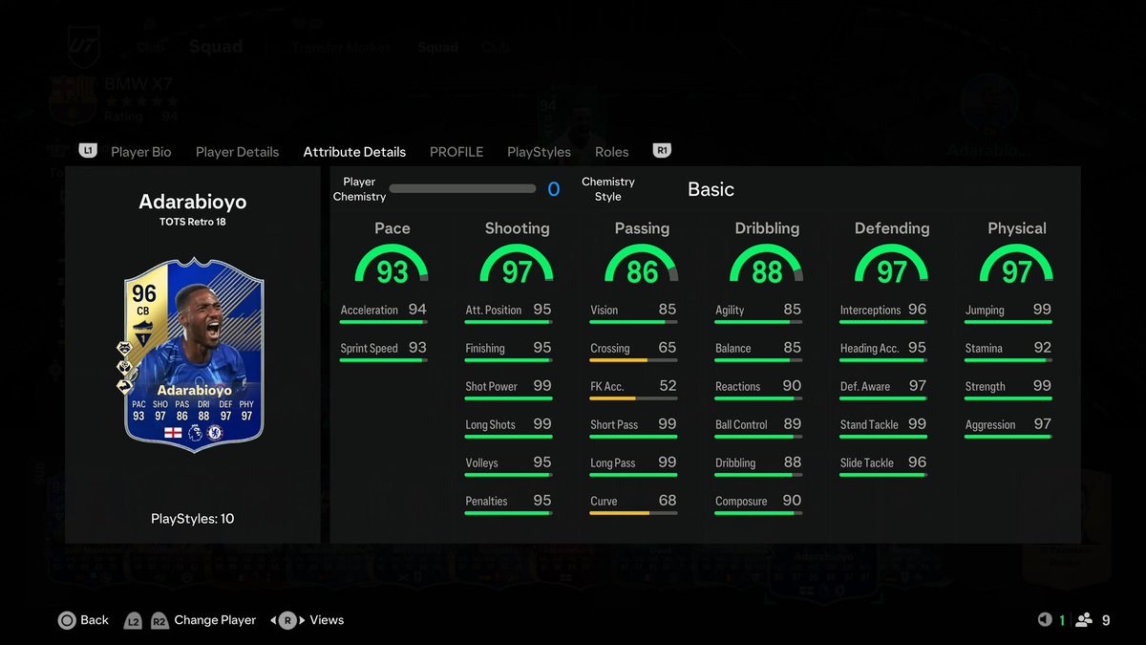Click the Composure 90 attribute
The height and width of the screenshot is (645, 1146).
click(758, 503)
